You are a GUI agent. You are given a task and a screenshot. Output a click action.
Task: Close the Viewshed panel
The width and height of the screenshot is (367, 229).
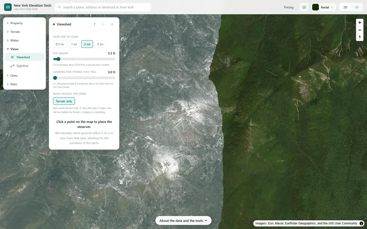tap(112, 24)
